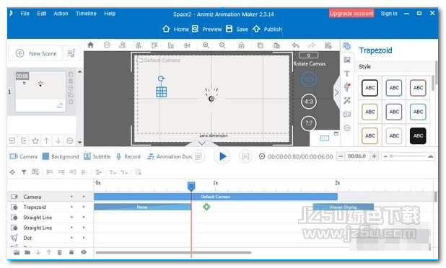Open the Action menu
This screenshot has width=446, height=268.
click(61, 14)
